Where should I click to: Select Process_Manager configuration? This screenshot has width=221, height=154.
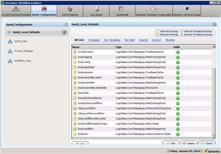[x=23, y=51]
